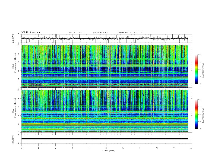Click the "-7" label on ch.1 color scale

pos(200,84)
